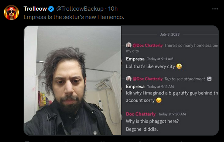Select the tweet text about Empresa

[x=74, y=17]
